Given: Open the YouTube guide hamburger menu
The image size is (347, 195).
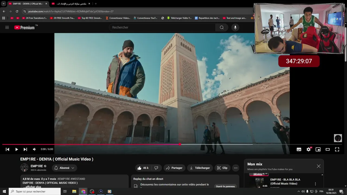Looking at the screenshot, I should tap(7, 27).
